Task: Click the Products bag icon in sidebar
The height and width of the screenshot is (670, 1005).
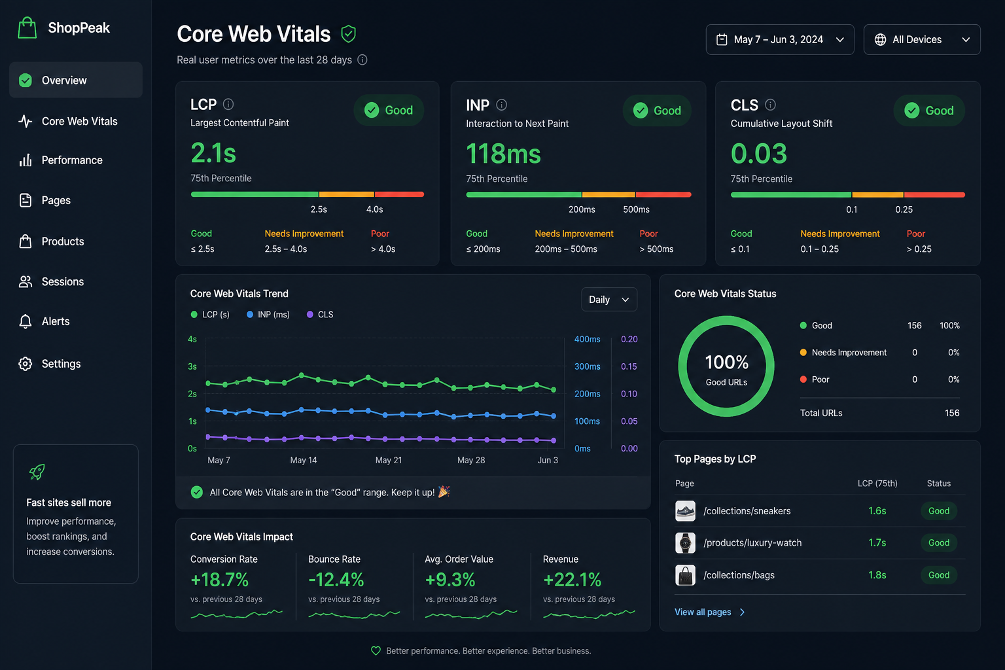Action: click(x=26, y=241)
